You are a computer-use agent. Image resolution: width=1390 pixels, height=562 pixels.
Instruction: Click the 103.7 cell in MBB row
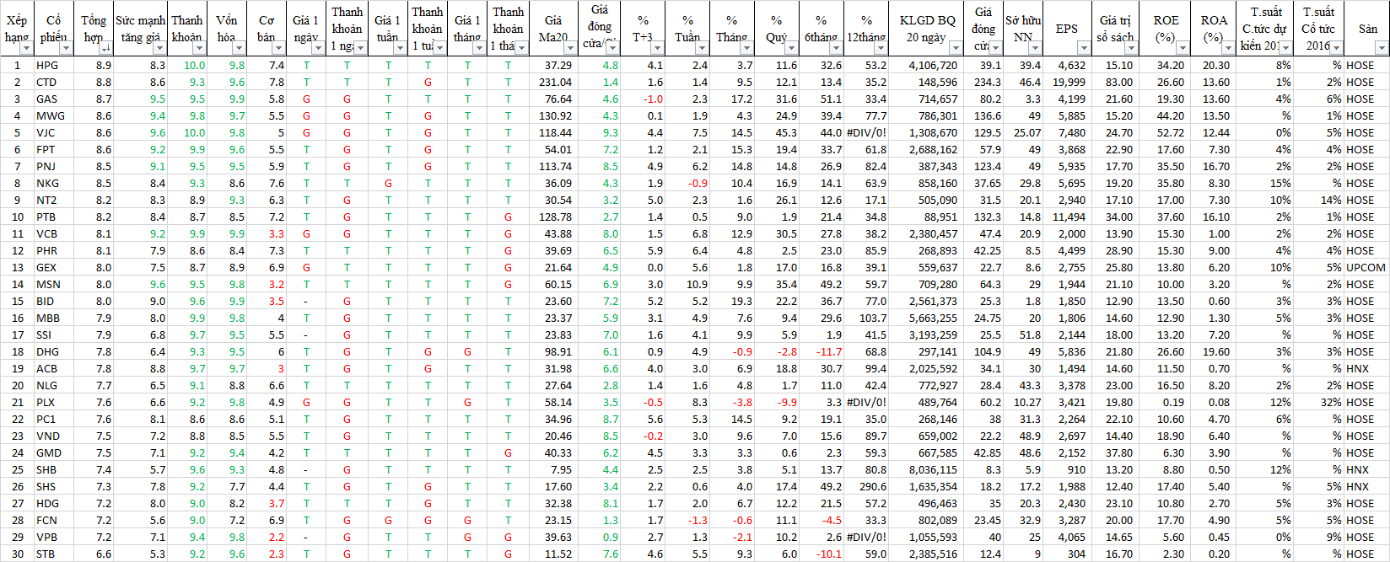866,318
